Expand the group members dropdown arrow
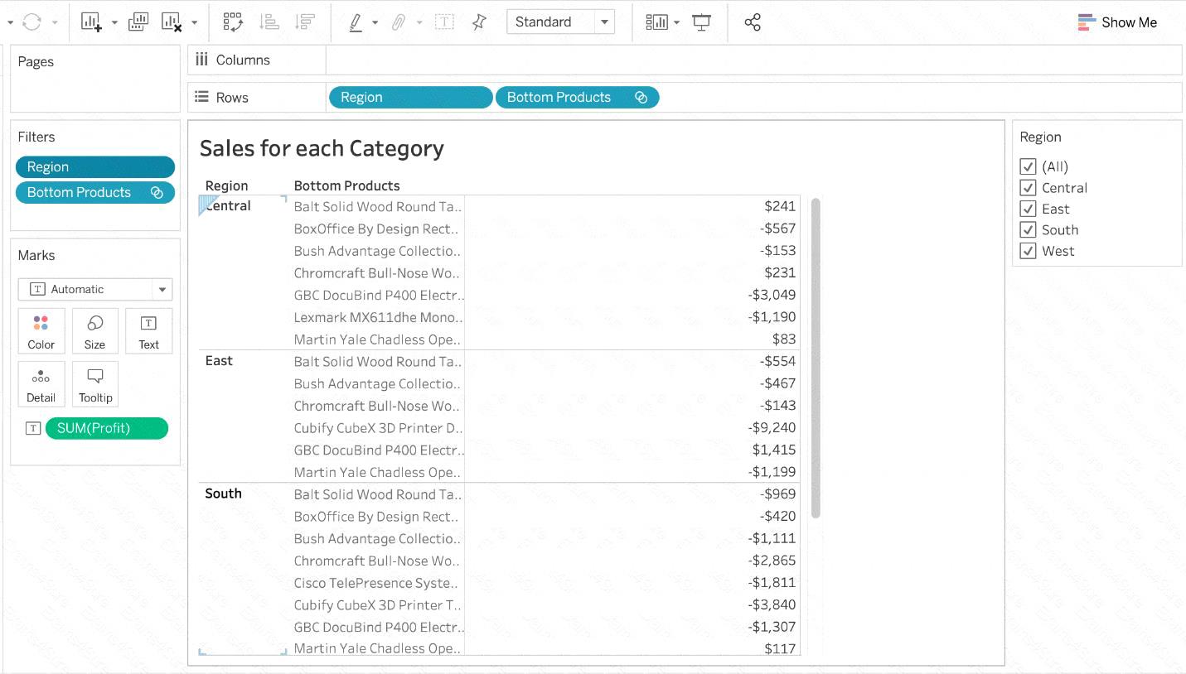 419,23
